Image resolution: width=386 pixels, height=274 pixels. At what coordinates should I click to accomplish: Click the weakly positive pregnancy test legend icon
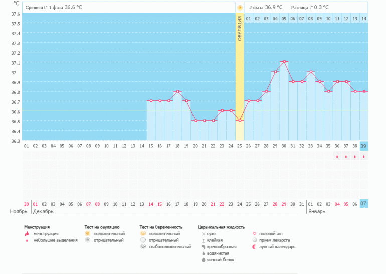(x=143, y=246)
